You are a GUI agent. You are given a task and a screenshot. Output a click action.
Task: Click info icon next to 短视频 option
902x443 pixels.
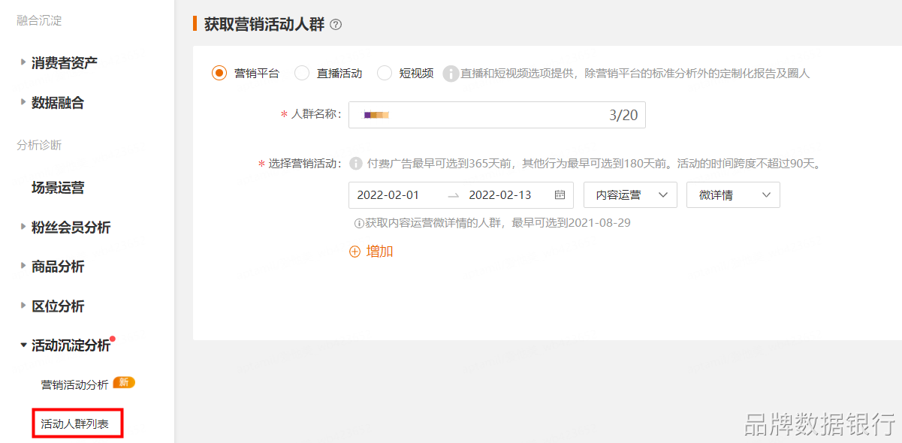click(451, 74)
